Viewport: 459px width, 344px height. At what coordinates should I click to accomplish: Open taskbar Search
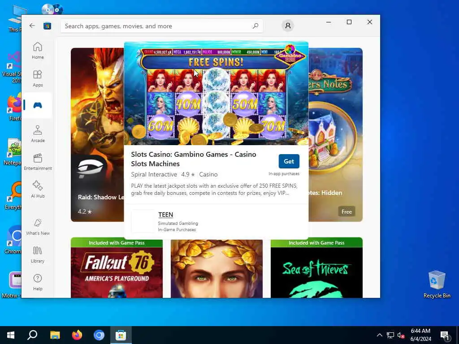pos(32,335)
